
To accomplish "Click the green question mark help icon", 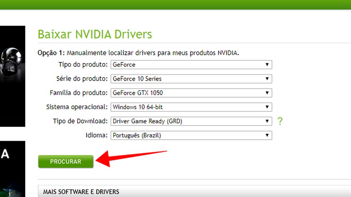I will click(x=280, y=121).
